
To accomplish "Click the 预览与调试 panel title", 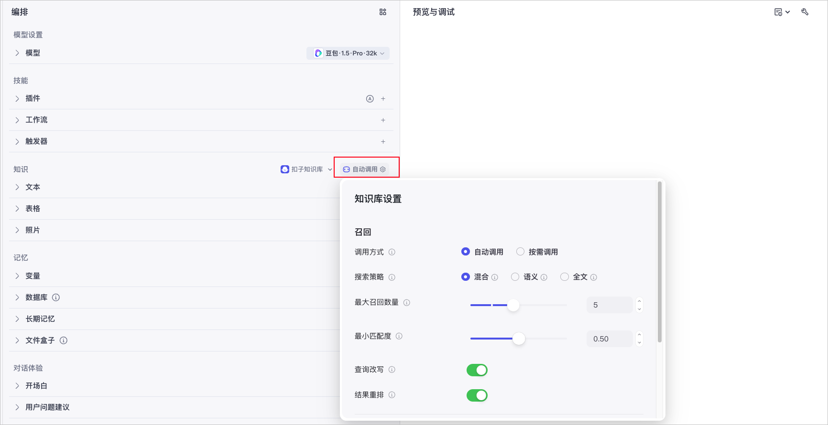I will tap(434, 12).
